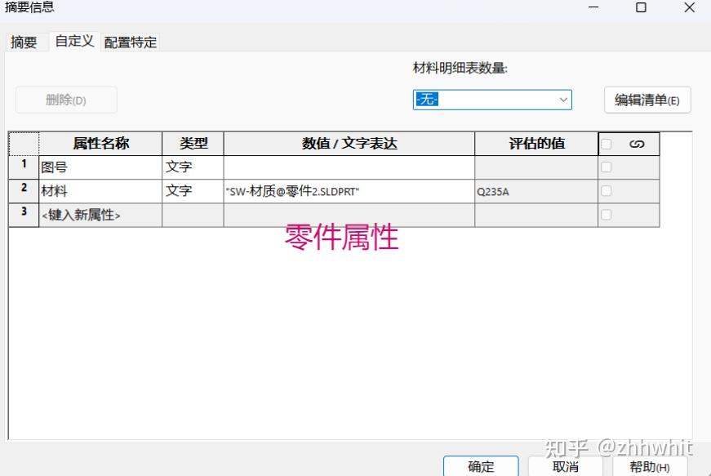Minimize the 摘要信息 dialog window
Image resolution: width=711 pixels, height=476 pixels.
pyautogui.click(x=593, y=7)
